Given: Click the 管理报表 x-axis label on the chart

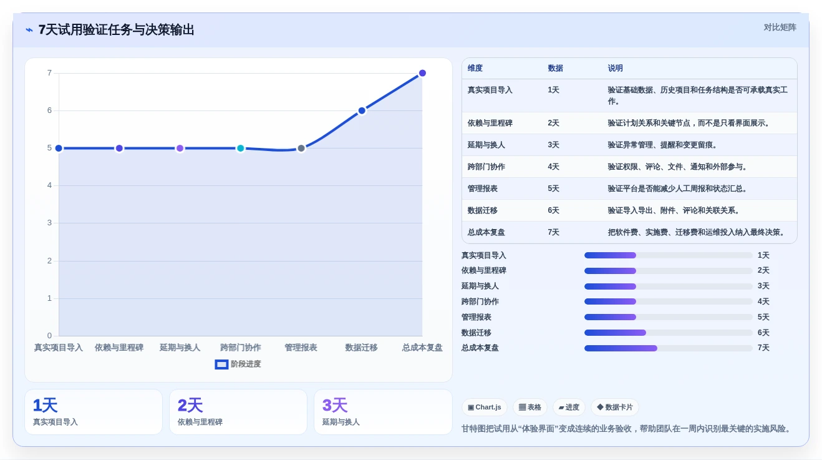Looking at the screenshot, I should 301,348.
